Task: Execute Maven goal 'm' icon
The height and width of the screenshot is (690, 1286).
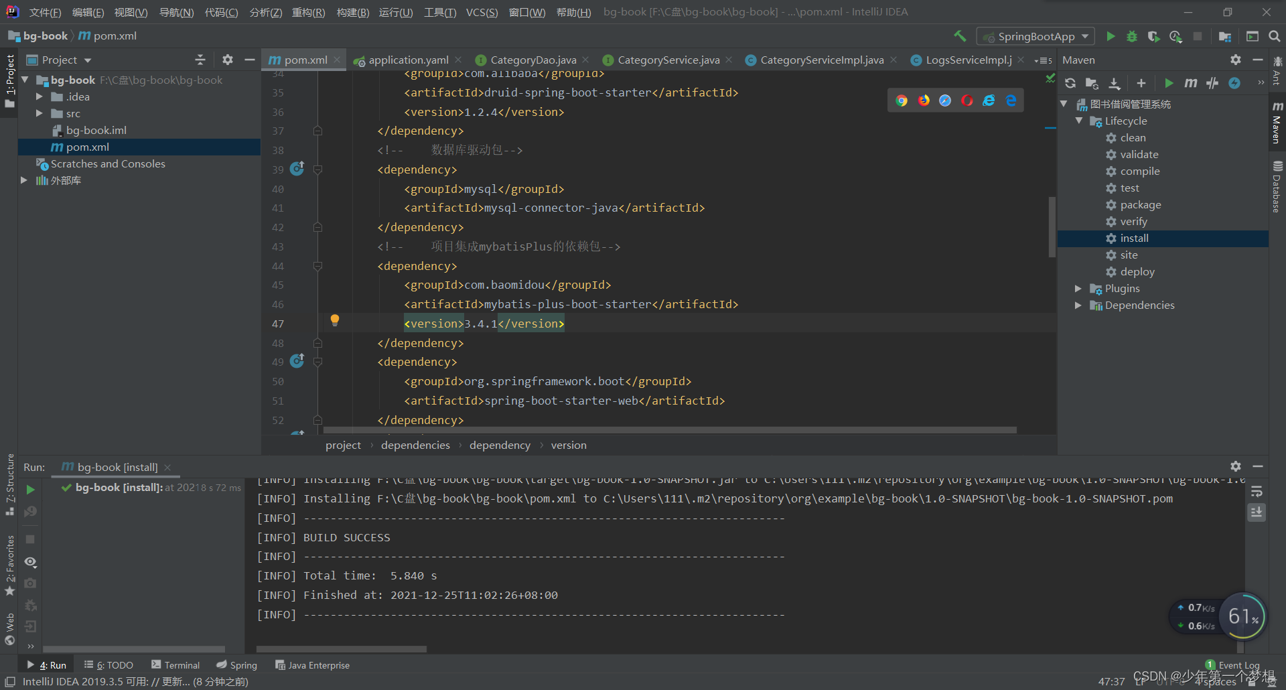Action: (x=1190, y=83)
